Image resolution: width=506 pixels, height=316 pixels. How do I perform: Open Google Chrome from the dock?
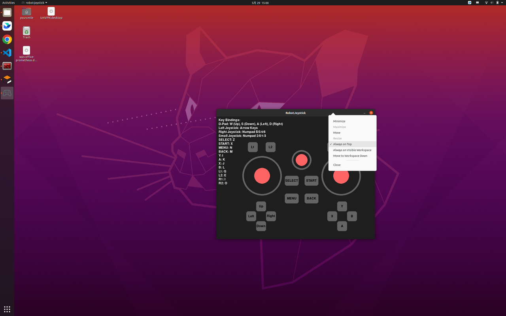click(x=7, y=39)
